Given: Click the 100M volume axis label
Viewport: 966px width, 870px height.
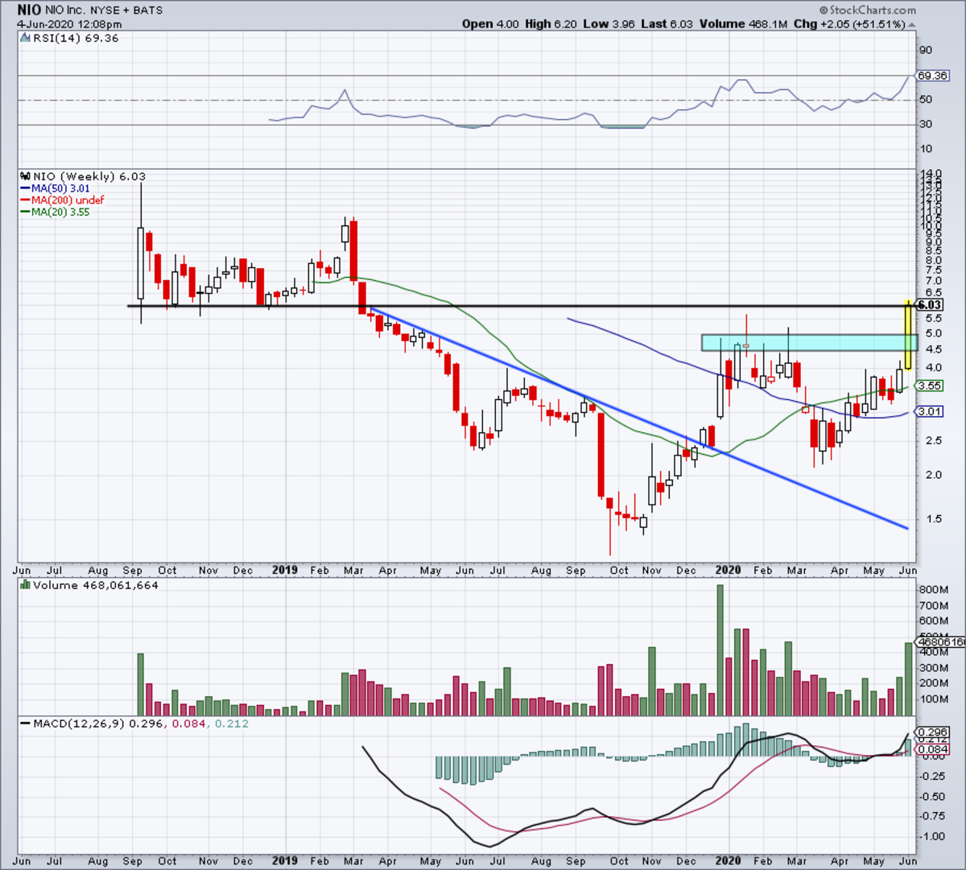Looking at the screenshot, I should 933,699.
